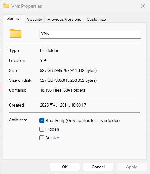Image resolution: width=150 pixels, height=174 pixels.
Task: Click the Cancel button
Action: click(x=98, y=167)
